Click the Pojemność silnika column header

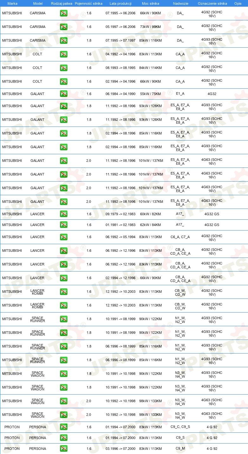point(88,3)
